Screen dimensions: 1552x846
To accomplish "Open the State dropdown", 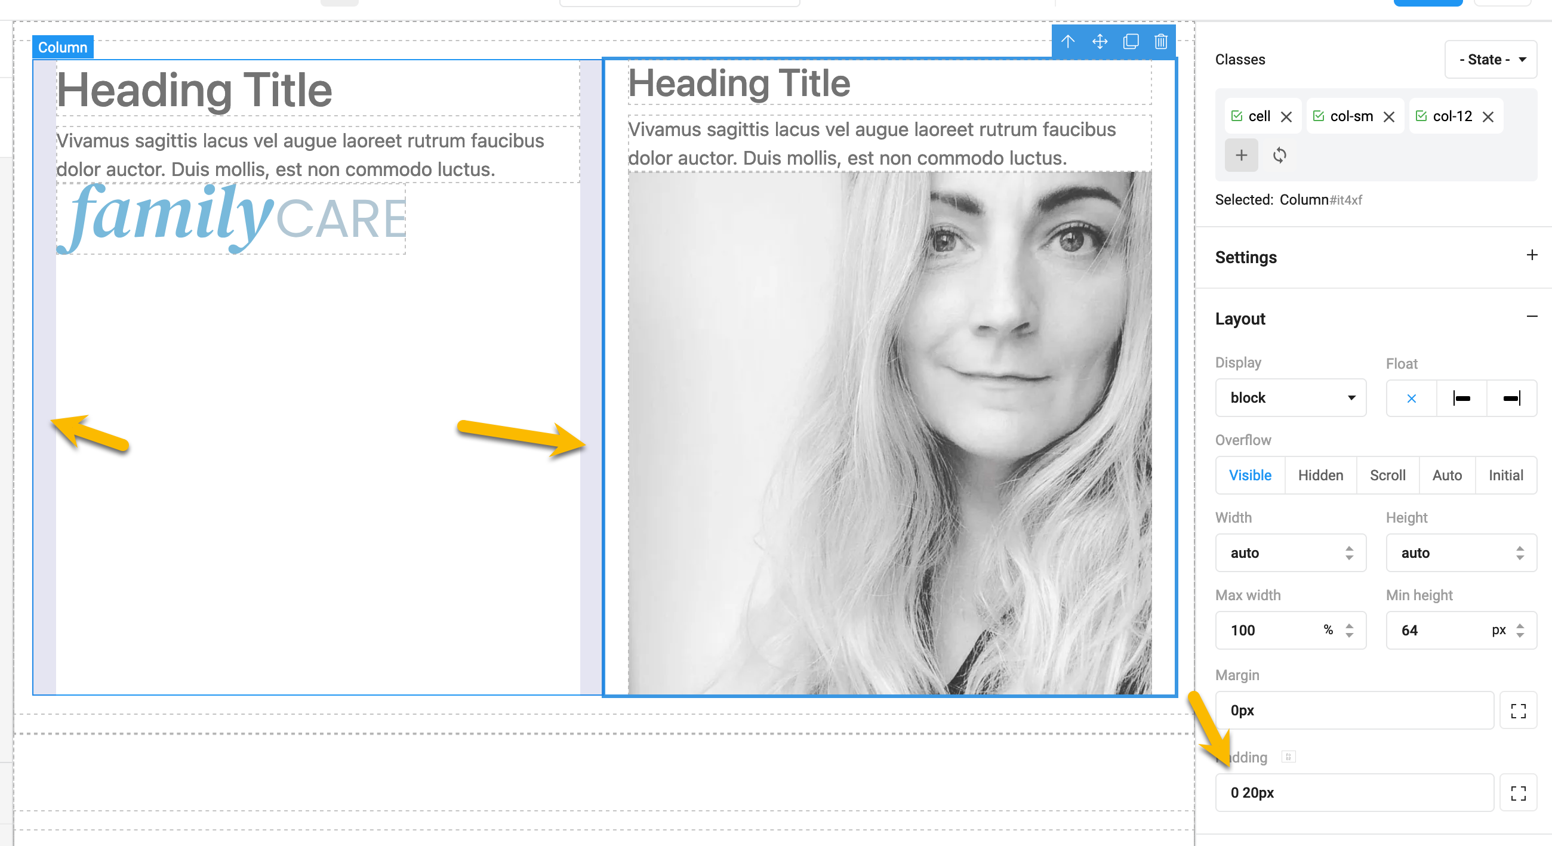I will pos(1491,60).
